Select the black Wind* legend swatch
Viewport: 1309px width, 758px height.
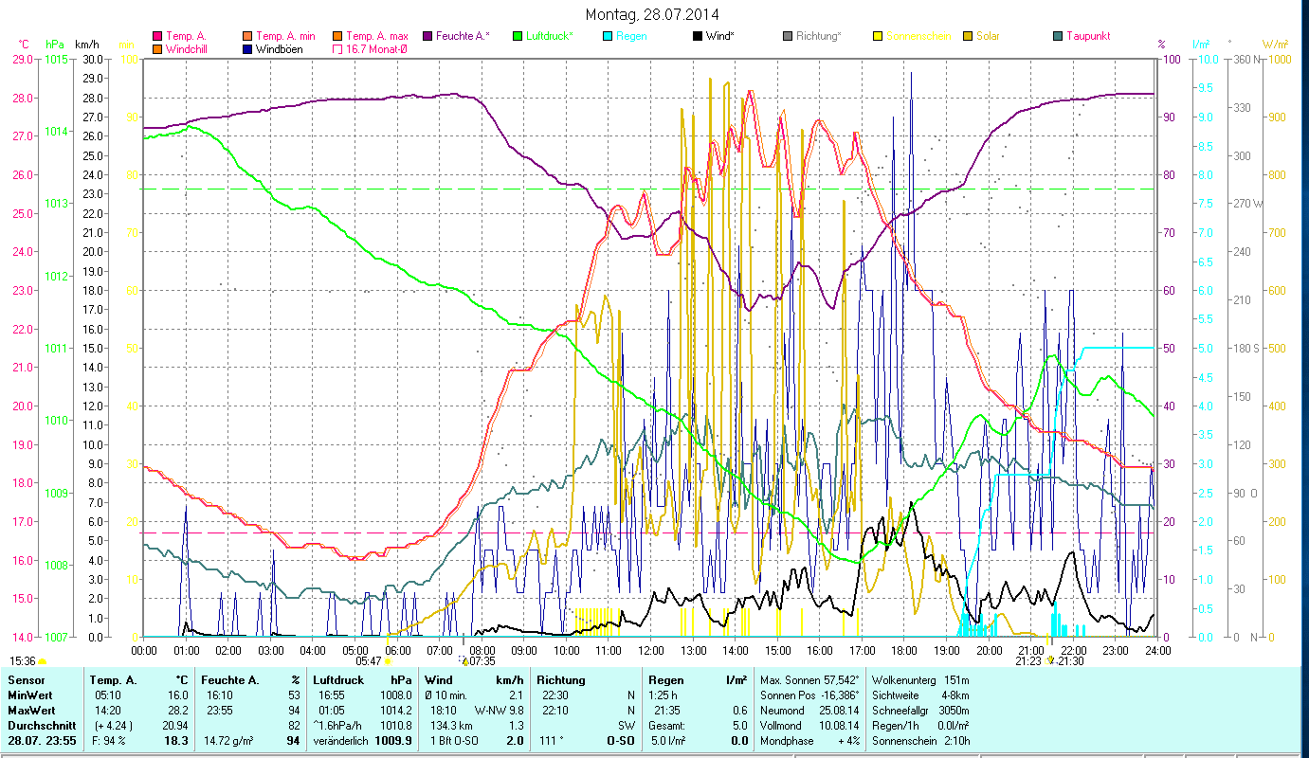coord(698,37)
